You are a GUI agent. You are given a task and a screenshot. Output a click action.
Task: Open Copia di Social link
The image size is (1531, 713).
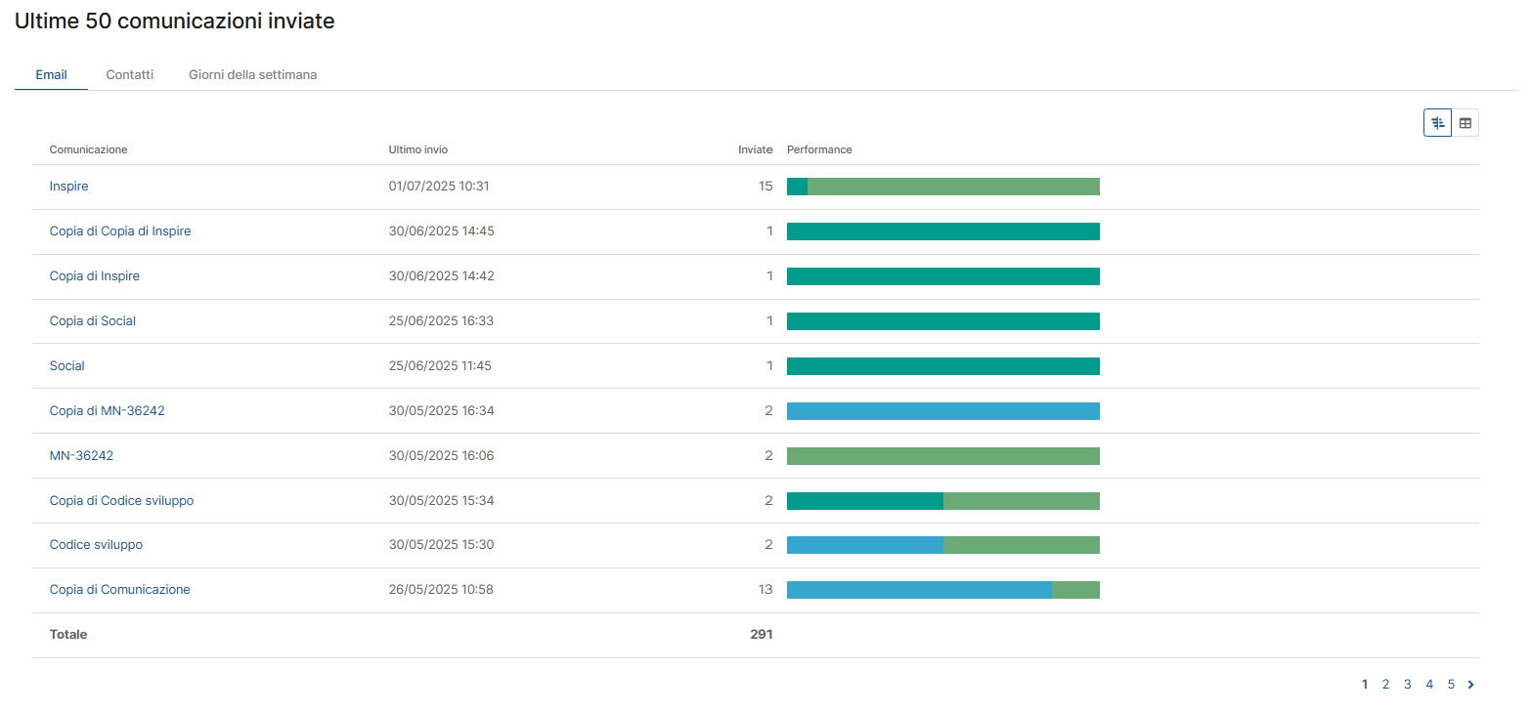(93, 321)
